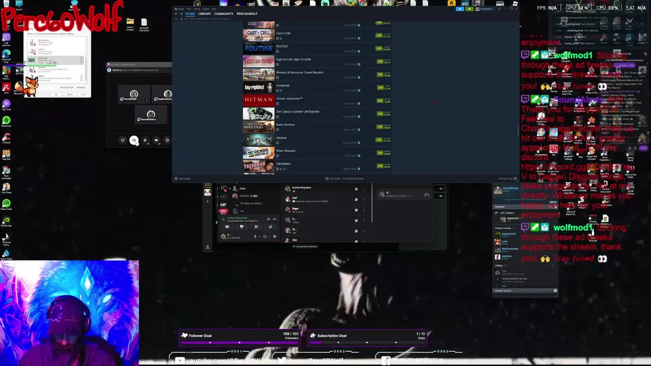Click the Steam back navigation arrow
651x366 pixels.
click(176, 14)
